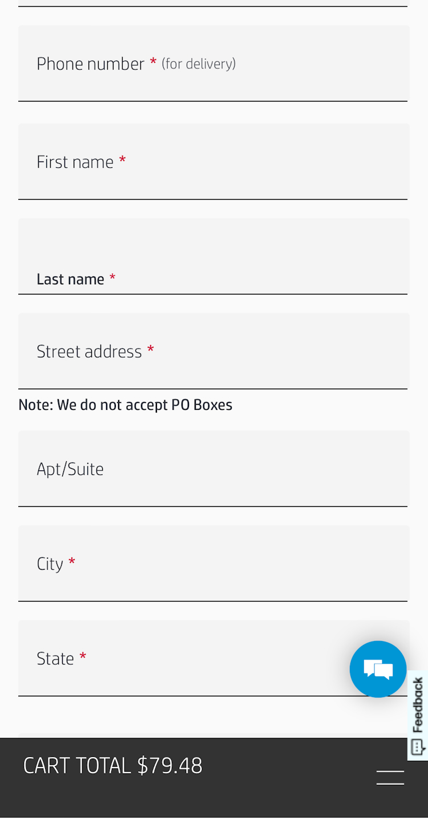Click the Feedback tab speech icon
This screenshot has height=818, width=428.
417,747
